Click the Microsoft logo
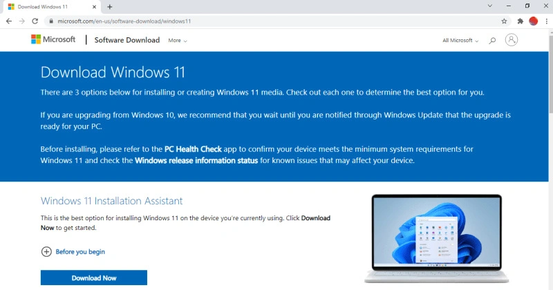553x290 pixels. (53, 39)
